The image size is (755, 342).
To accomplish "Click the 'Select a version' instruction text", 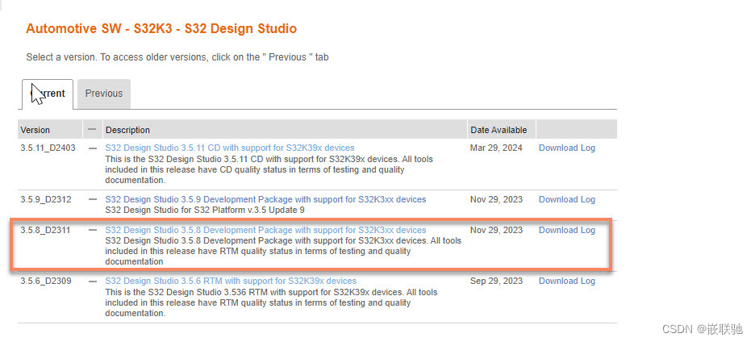I will [x=177, y=57].
